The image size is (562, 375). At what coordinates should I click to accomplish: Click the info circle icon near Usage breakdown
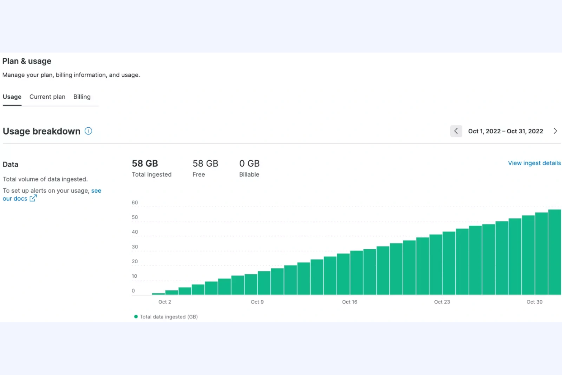tap(88, 131)
